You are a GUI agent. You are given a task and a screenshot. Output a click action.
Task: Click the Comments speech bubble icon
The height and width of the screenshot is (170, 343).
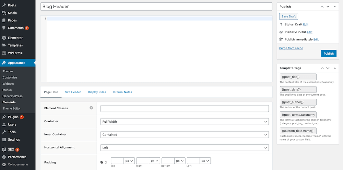pos(4,28)
